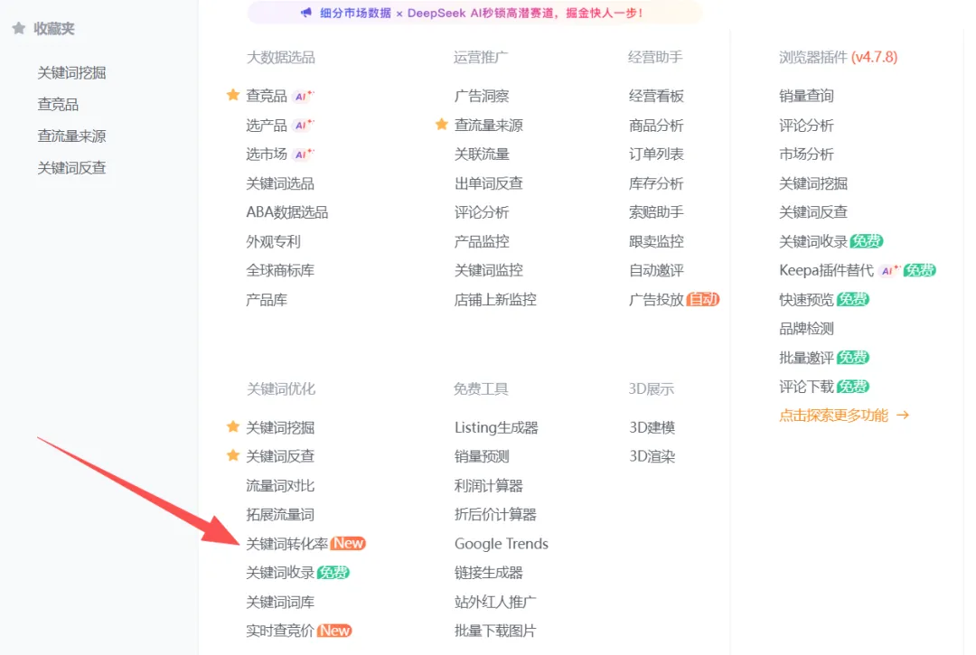The width and height of the screenshot is (976, 655).
Task: Open 关联流量
Action: 482,154
